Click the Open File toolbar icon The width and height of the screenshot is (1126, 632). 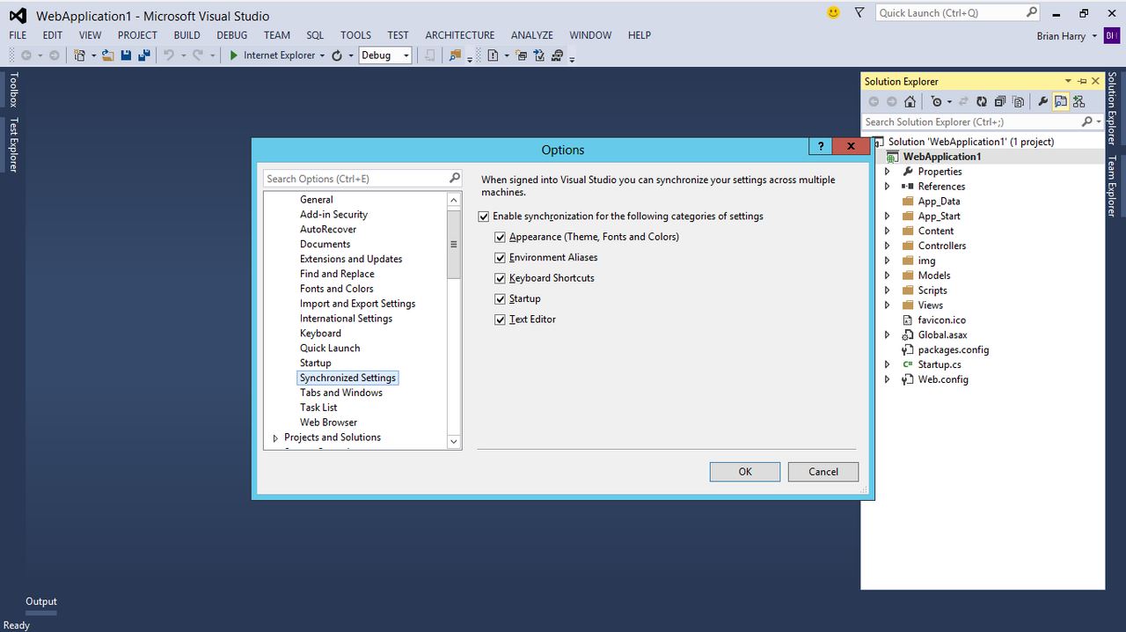[108, 55]
